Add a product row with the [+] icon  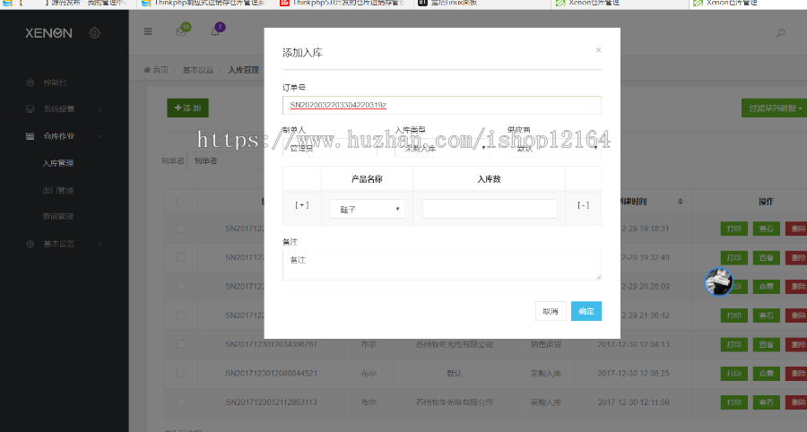[302, 205]
